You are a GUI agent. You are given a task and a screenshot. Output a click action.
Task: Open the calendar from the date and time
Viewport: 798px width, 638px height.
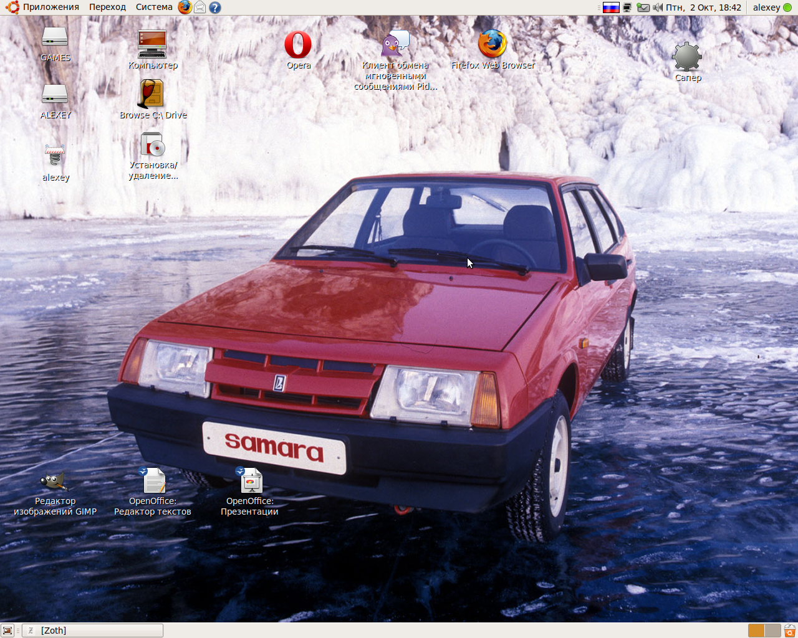pos(703,7)
